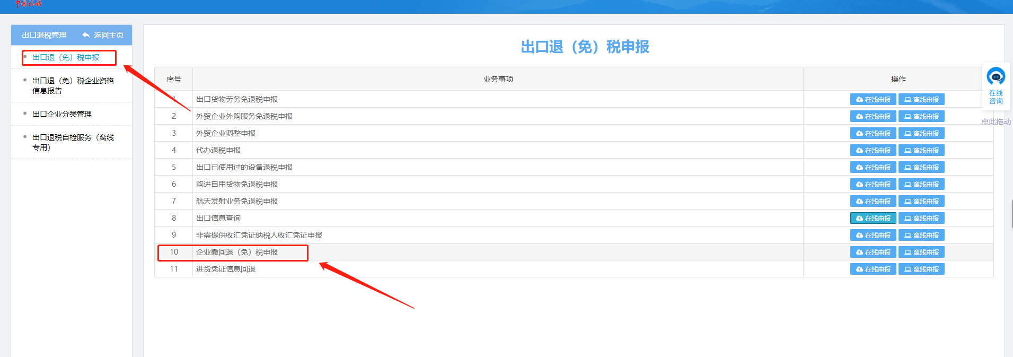Open 在线申报 for 出口货物劳务免退税申报

(873, 100)
